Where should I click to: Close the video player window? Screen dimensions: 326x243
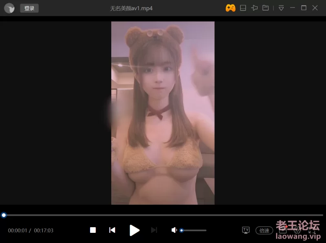(x=315, y=8)
